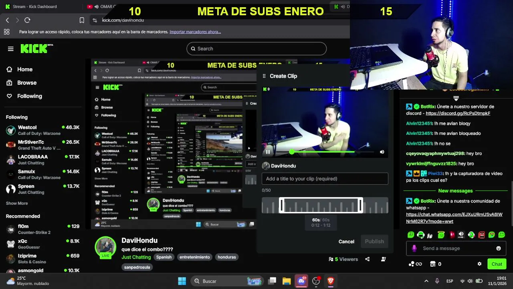This screenshot has height=289, width=513.
Task: Click the right trim handle of clip
Action: pyautogui.click(x=361, y=206)
